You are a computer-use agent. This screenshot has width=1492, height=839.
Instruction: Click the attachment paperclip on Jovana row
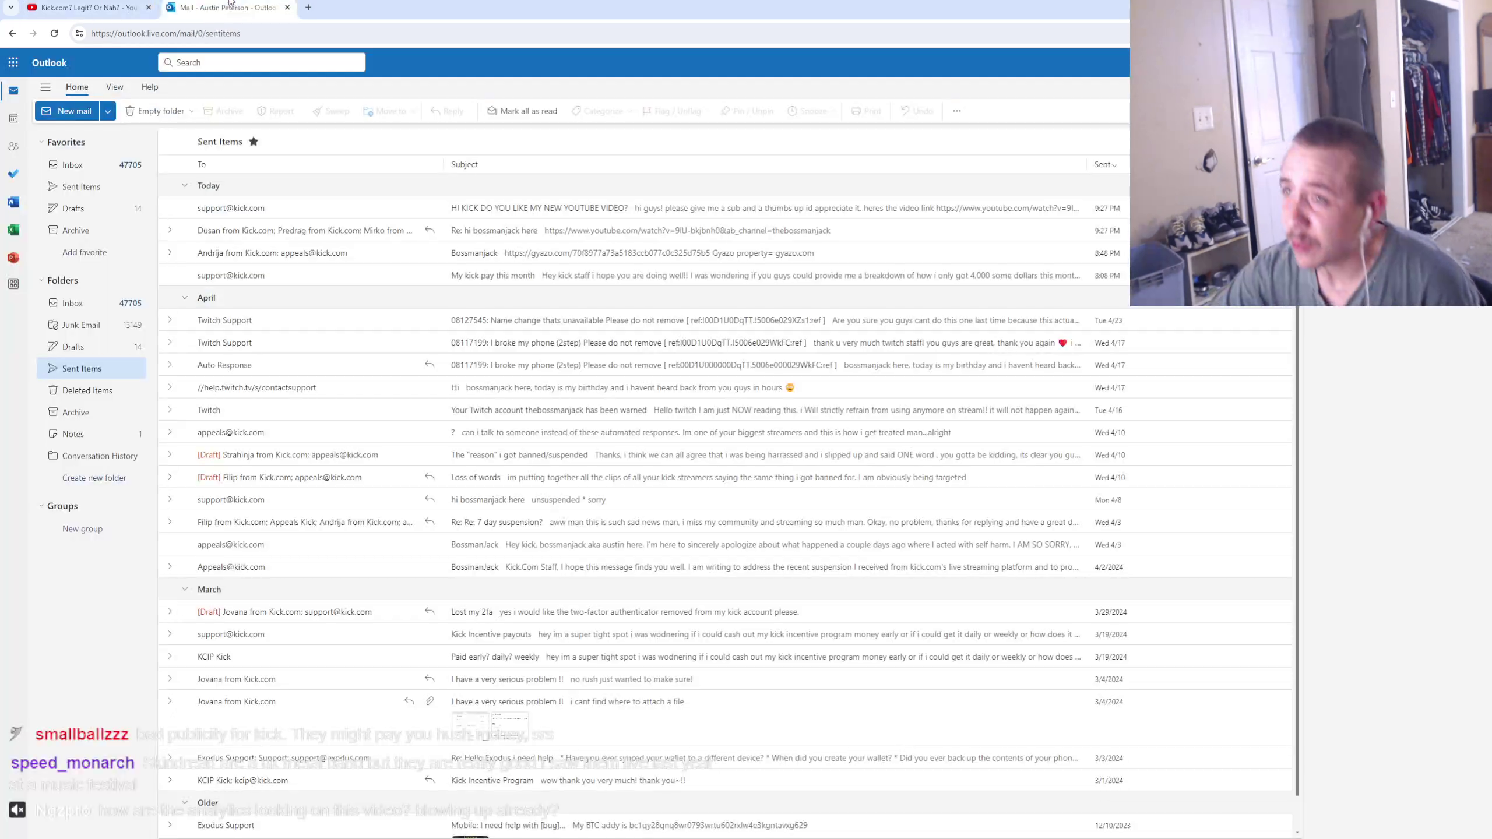pyautogui.click(x=430, y=701)
